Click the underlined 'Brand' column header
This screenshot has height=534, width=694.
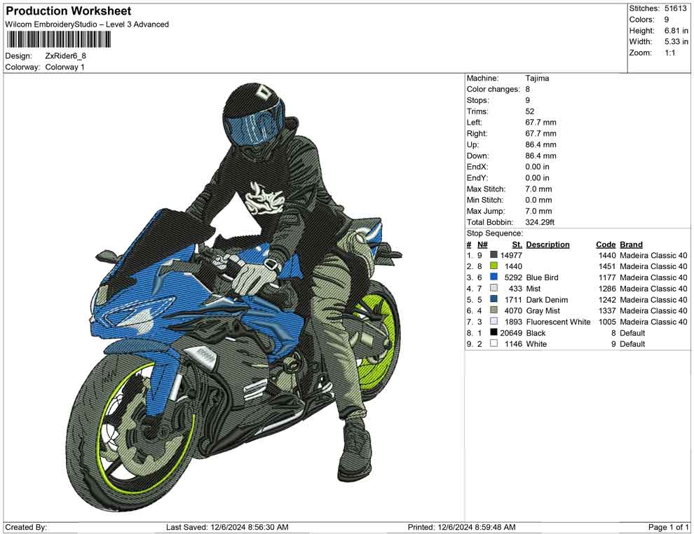click(x=631, y=245)
